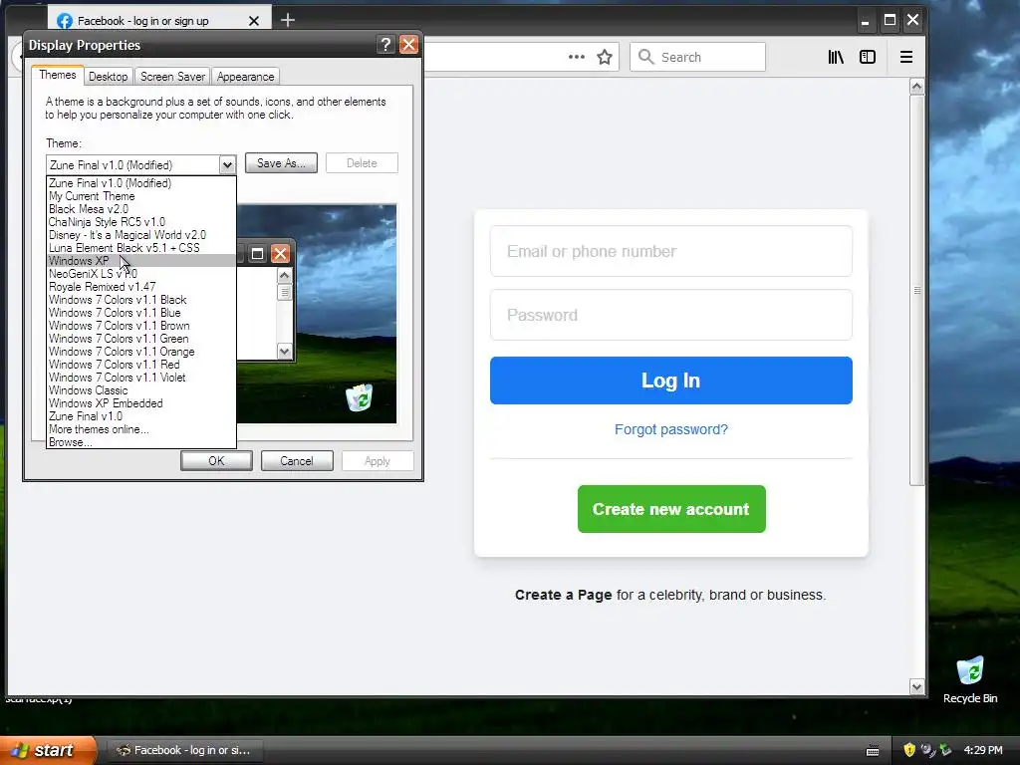
Task: Select Windows 7 Colors v1.1 Blue
Action: [141, 313]
